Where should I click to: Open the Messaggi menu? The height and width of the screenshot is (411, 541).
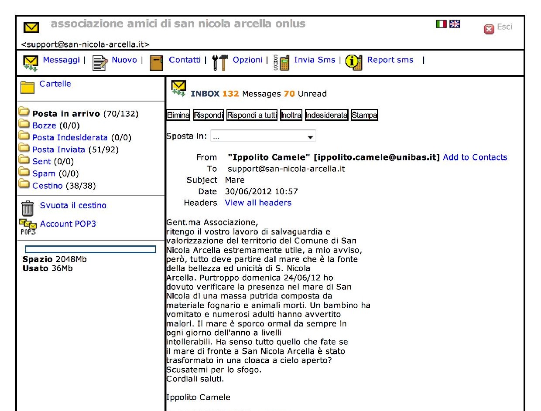click(x=62, y=60)
